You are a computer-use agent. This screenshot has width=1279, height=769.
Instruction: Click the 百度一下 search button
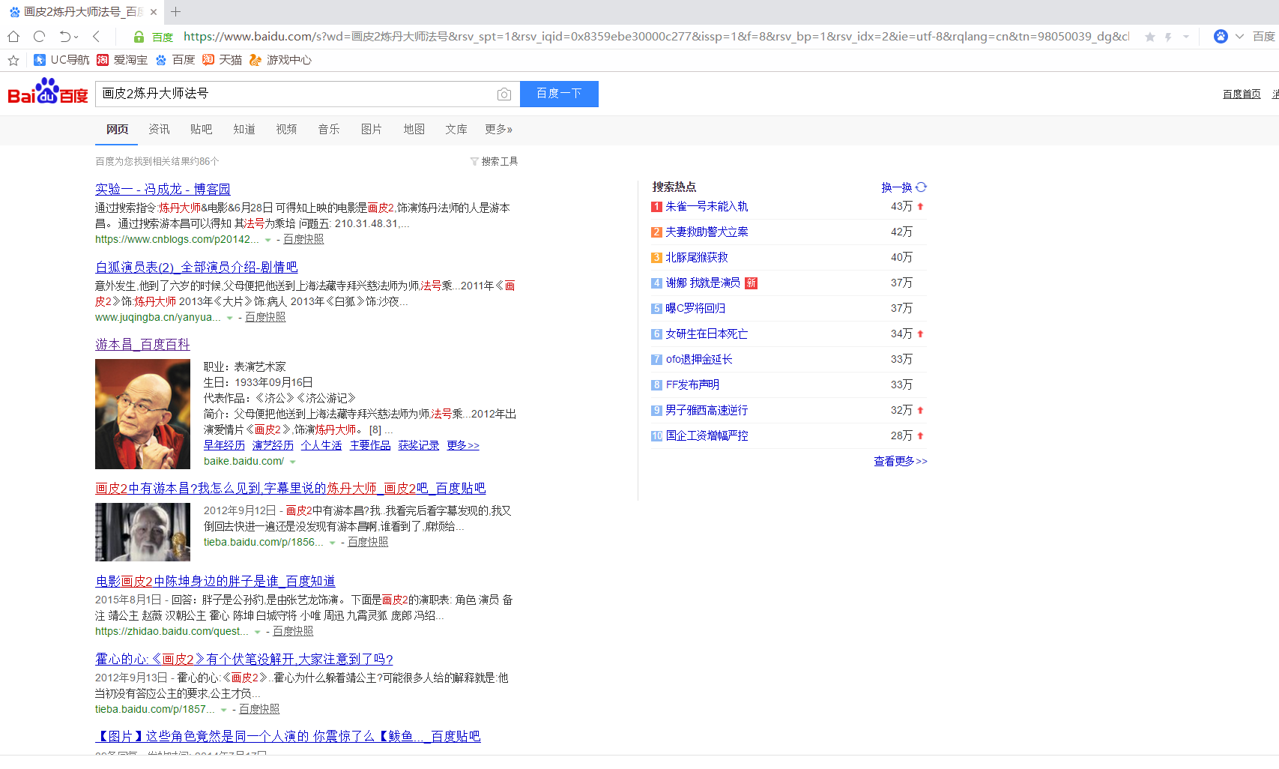tap(559, 94)
